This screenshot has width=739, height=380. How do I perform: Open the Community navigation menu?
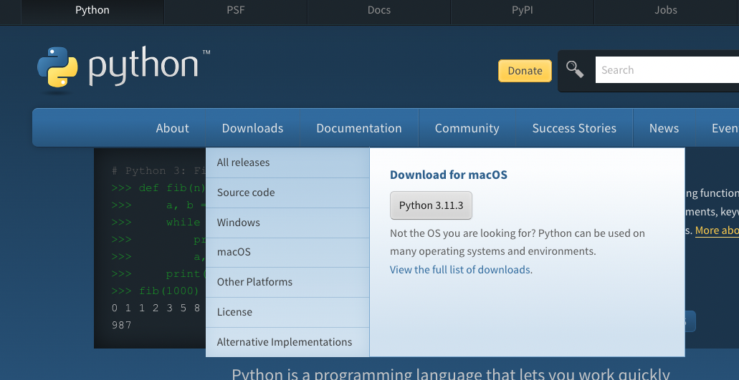tap(467, 128)
